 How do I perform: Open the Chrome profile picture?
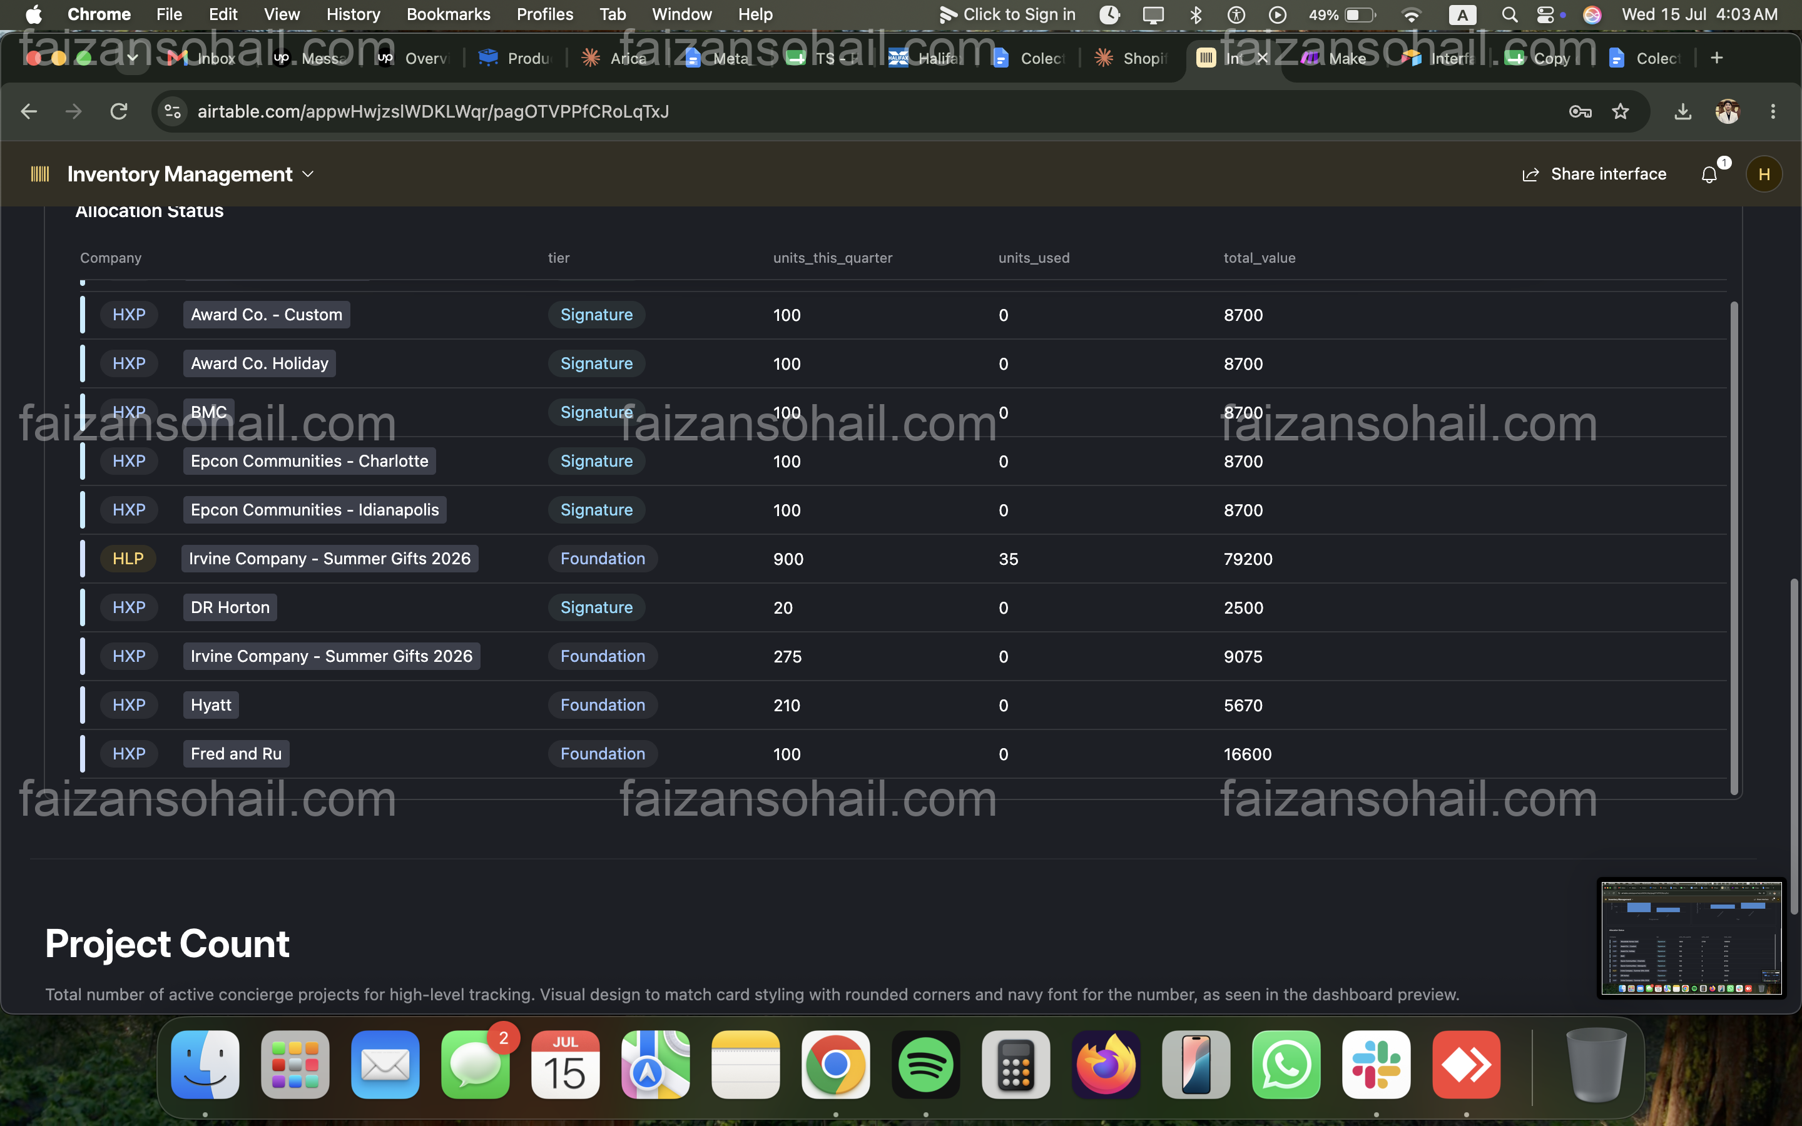pyautogui.click(x=1728, y=111)
